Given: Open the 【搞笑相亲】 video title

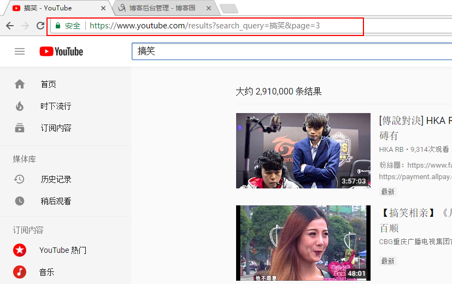Looking at the screenshot, I should [415, 220].
